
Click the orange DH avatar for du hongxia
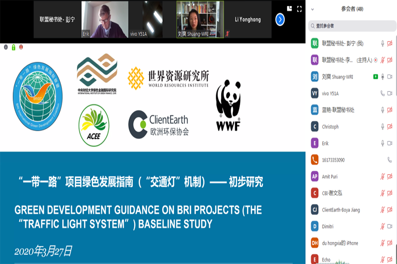315,243
